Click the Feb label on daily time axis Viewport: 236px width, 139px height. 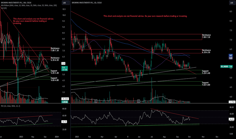click(x=89, y=137)
